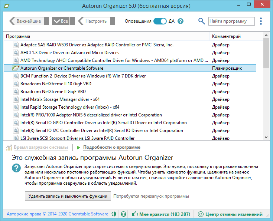Select LSI 3ware SCSI Storport Driver row

click(x=130, y=138)
